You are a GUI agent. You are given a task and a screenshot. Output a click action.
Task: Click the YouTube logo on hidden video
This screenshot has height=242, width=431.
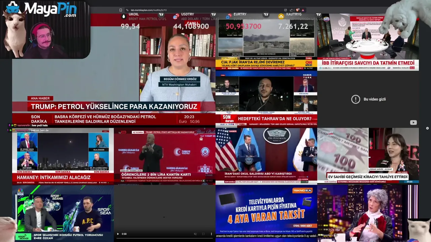(x=413, y=123)
